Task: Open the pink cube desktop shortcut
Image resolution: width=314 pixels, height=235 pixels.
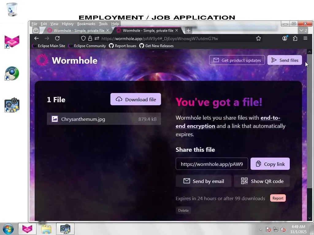Action: click(12, 42)
